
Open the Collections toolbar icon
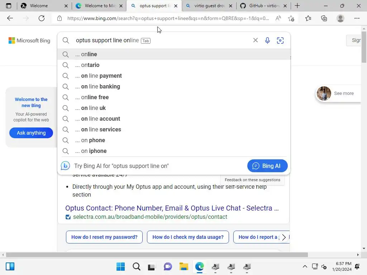pyautogui.click(x=324, y=18)
